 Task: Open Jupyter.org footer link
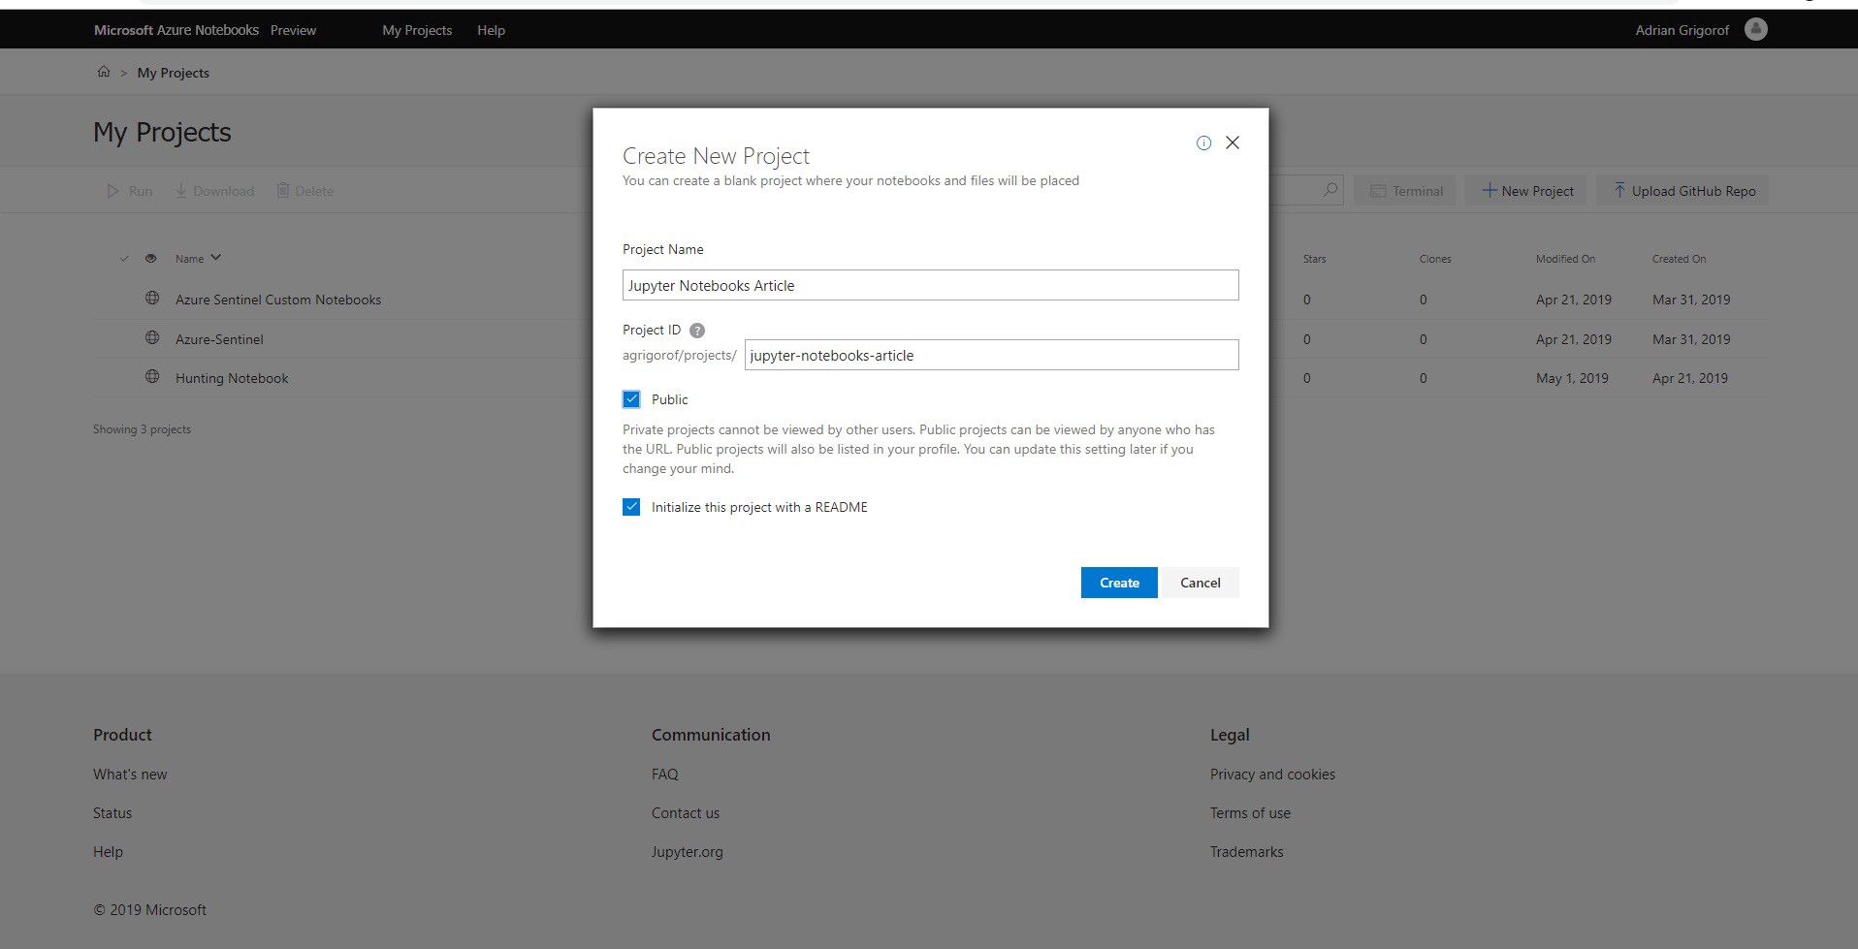(x=688, y=852)
